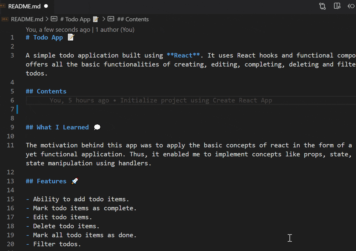
Task: Place cursor in 'Mark all todo items as done' line
Action: click(85, 235)
